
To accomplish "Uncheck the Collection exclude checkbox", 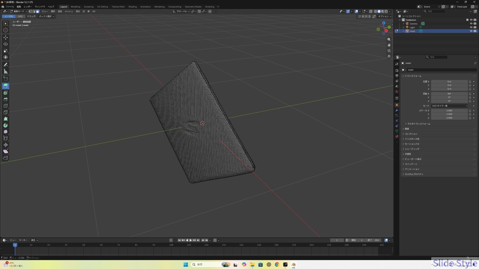I will (x=467, y=20).
